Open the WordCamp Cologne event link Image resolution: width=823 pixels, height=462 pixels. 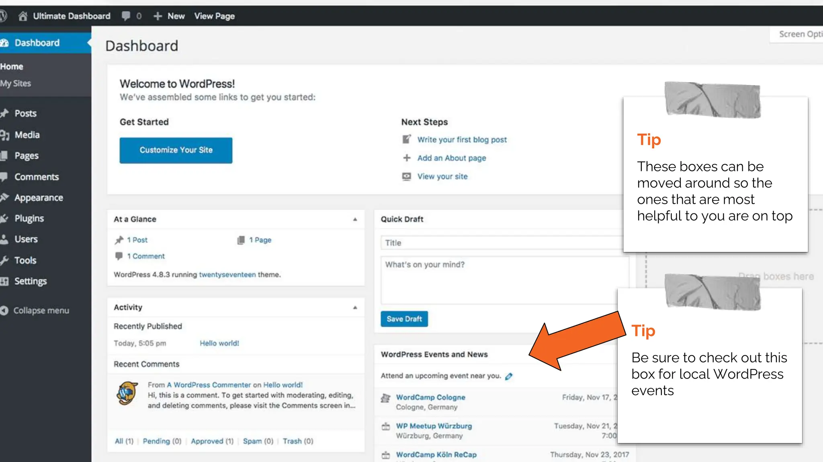click(x=430, y=397)
